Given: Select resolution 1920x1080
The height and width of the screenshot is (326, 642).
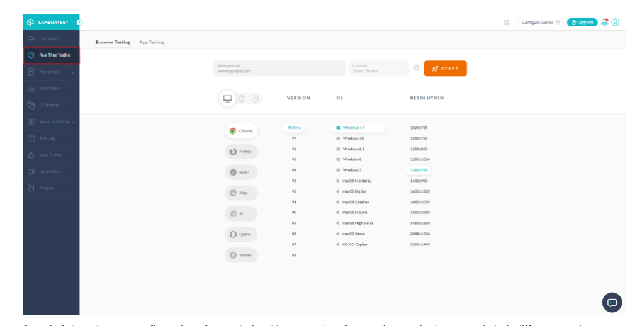Looking at the screenshot, I should pyautogui.click(x=420, y=213).
